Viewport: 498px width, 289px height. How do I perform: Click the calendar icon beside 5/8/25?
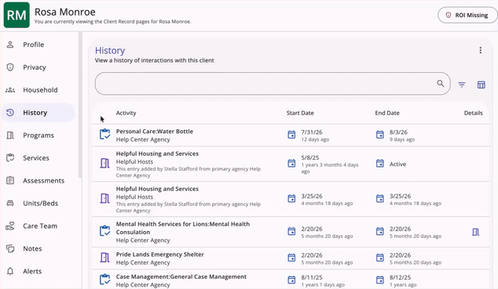[x=291, y=164]
